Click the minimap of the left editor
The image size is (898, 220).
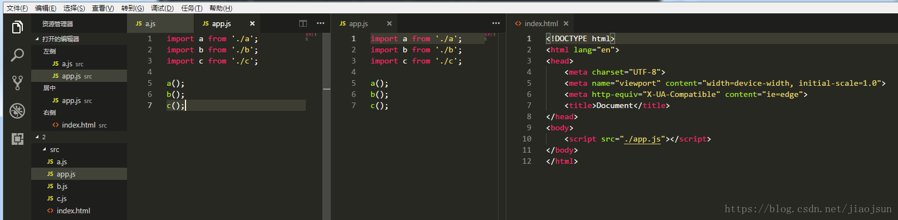(x=311, y=37)
